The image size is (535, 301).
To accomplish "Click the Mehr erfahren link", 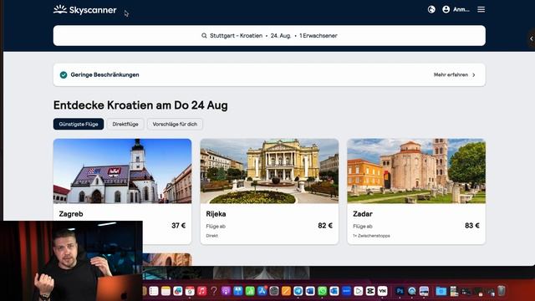I will click(x=451, y=74).
